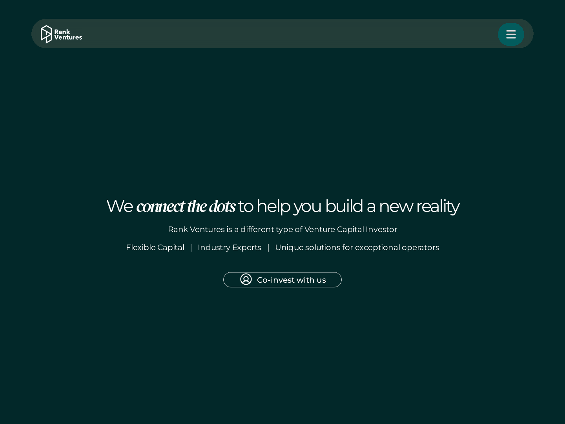Click the 'Rank' word in the header logo
565x424 pixels.
(x=62, y=31)
